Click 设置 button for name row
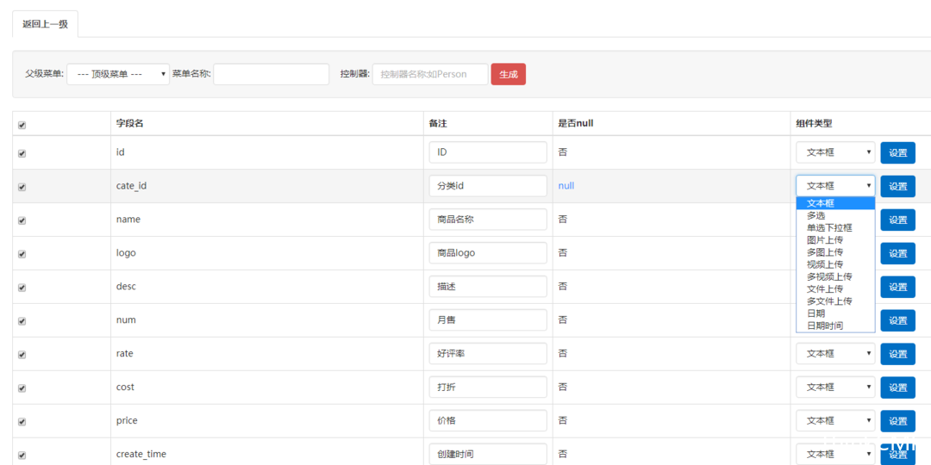The width and height of the screenshot is (931, 465). coord(897,220)
